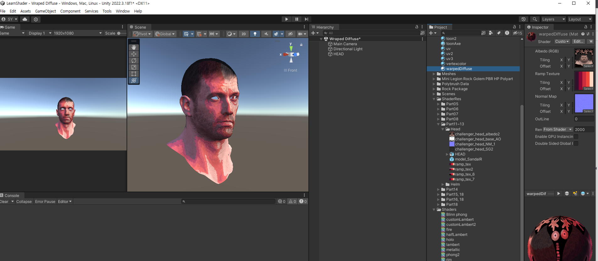Click the Pause button in top toolbar
Viewport: 598px width, 261px height.
pyautogui.click(x=296, y=19)
